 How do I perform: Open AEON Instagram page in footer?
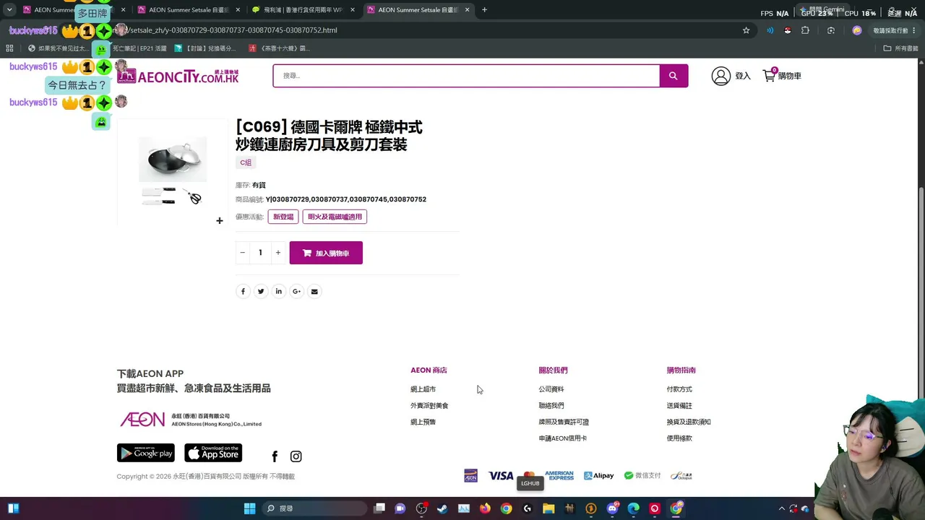click(296, 456)
